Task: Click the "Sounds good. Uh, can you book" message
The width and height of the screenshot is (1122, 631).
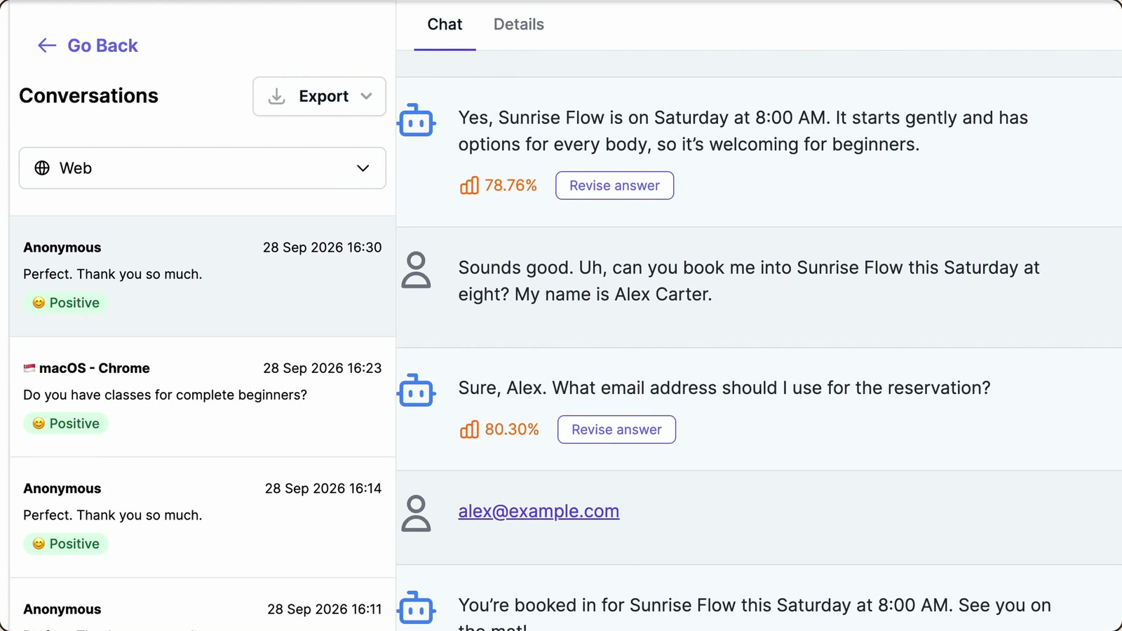Action: 749,280
